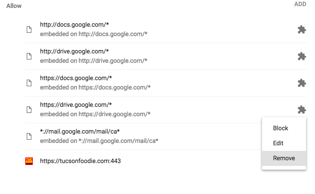Select the https://tucsonfoodie.com:443 entry
This screenshot has height=194, width=315.
pyautogui.click(x=80, y=161)
